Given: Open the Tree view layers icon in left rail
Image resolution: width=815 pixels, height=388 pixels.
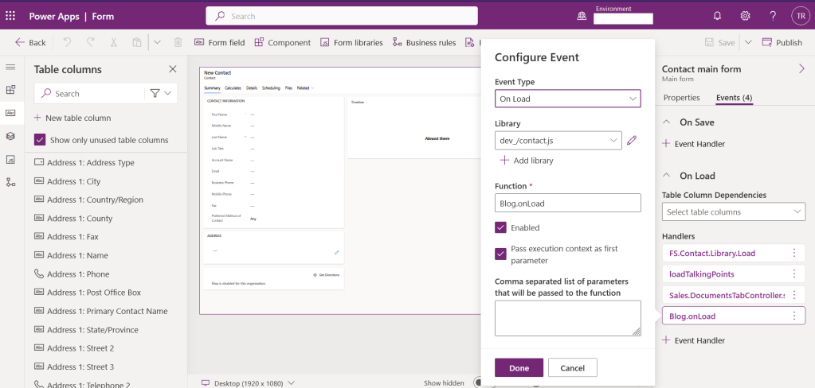Looking at the screenshot, I should pyautogui.click(x=10, y=136).
